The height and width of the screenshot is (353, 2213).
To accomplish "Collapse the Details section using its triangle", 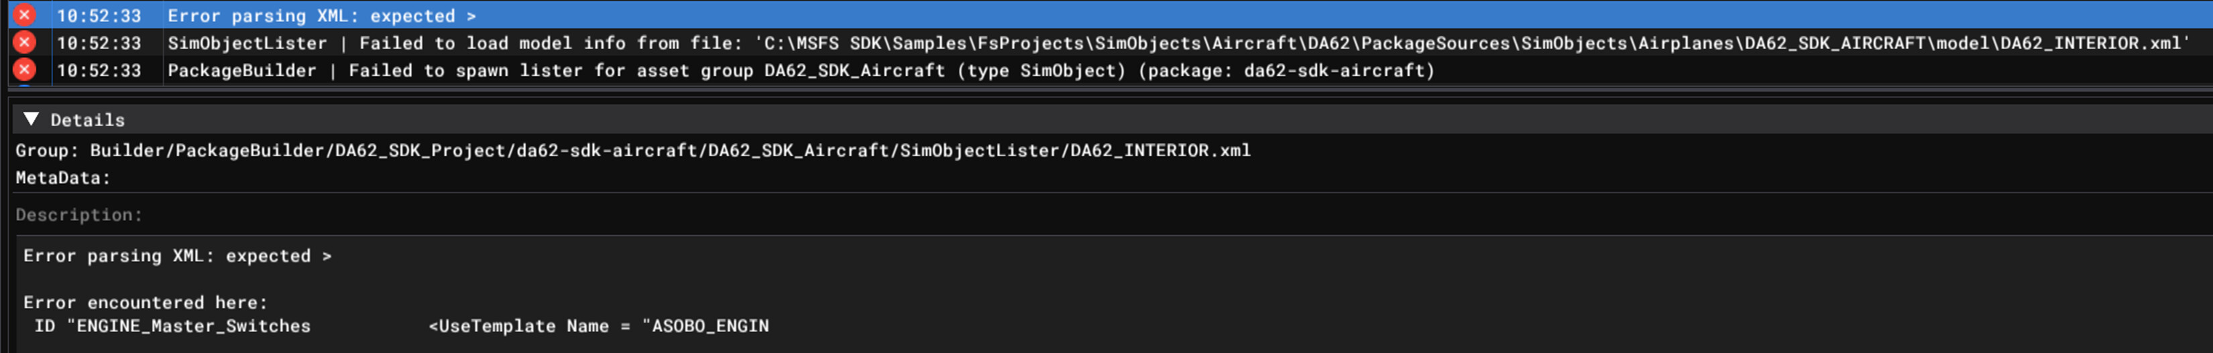I will [32, 119].
